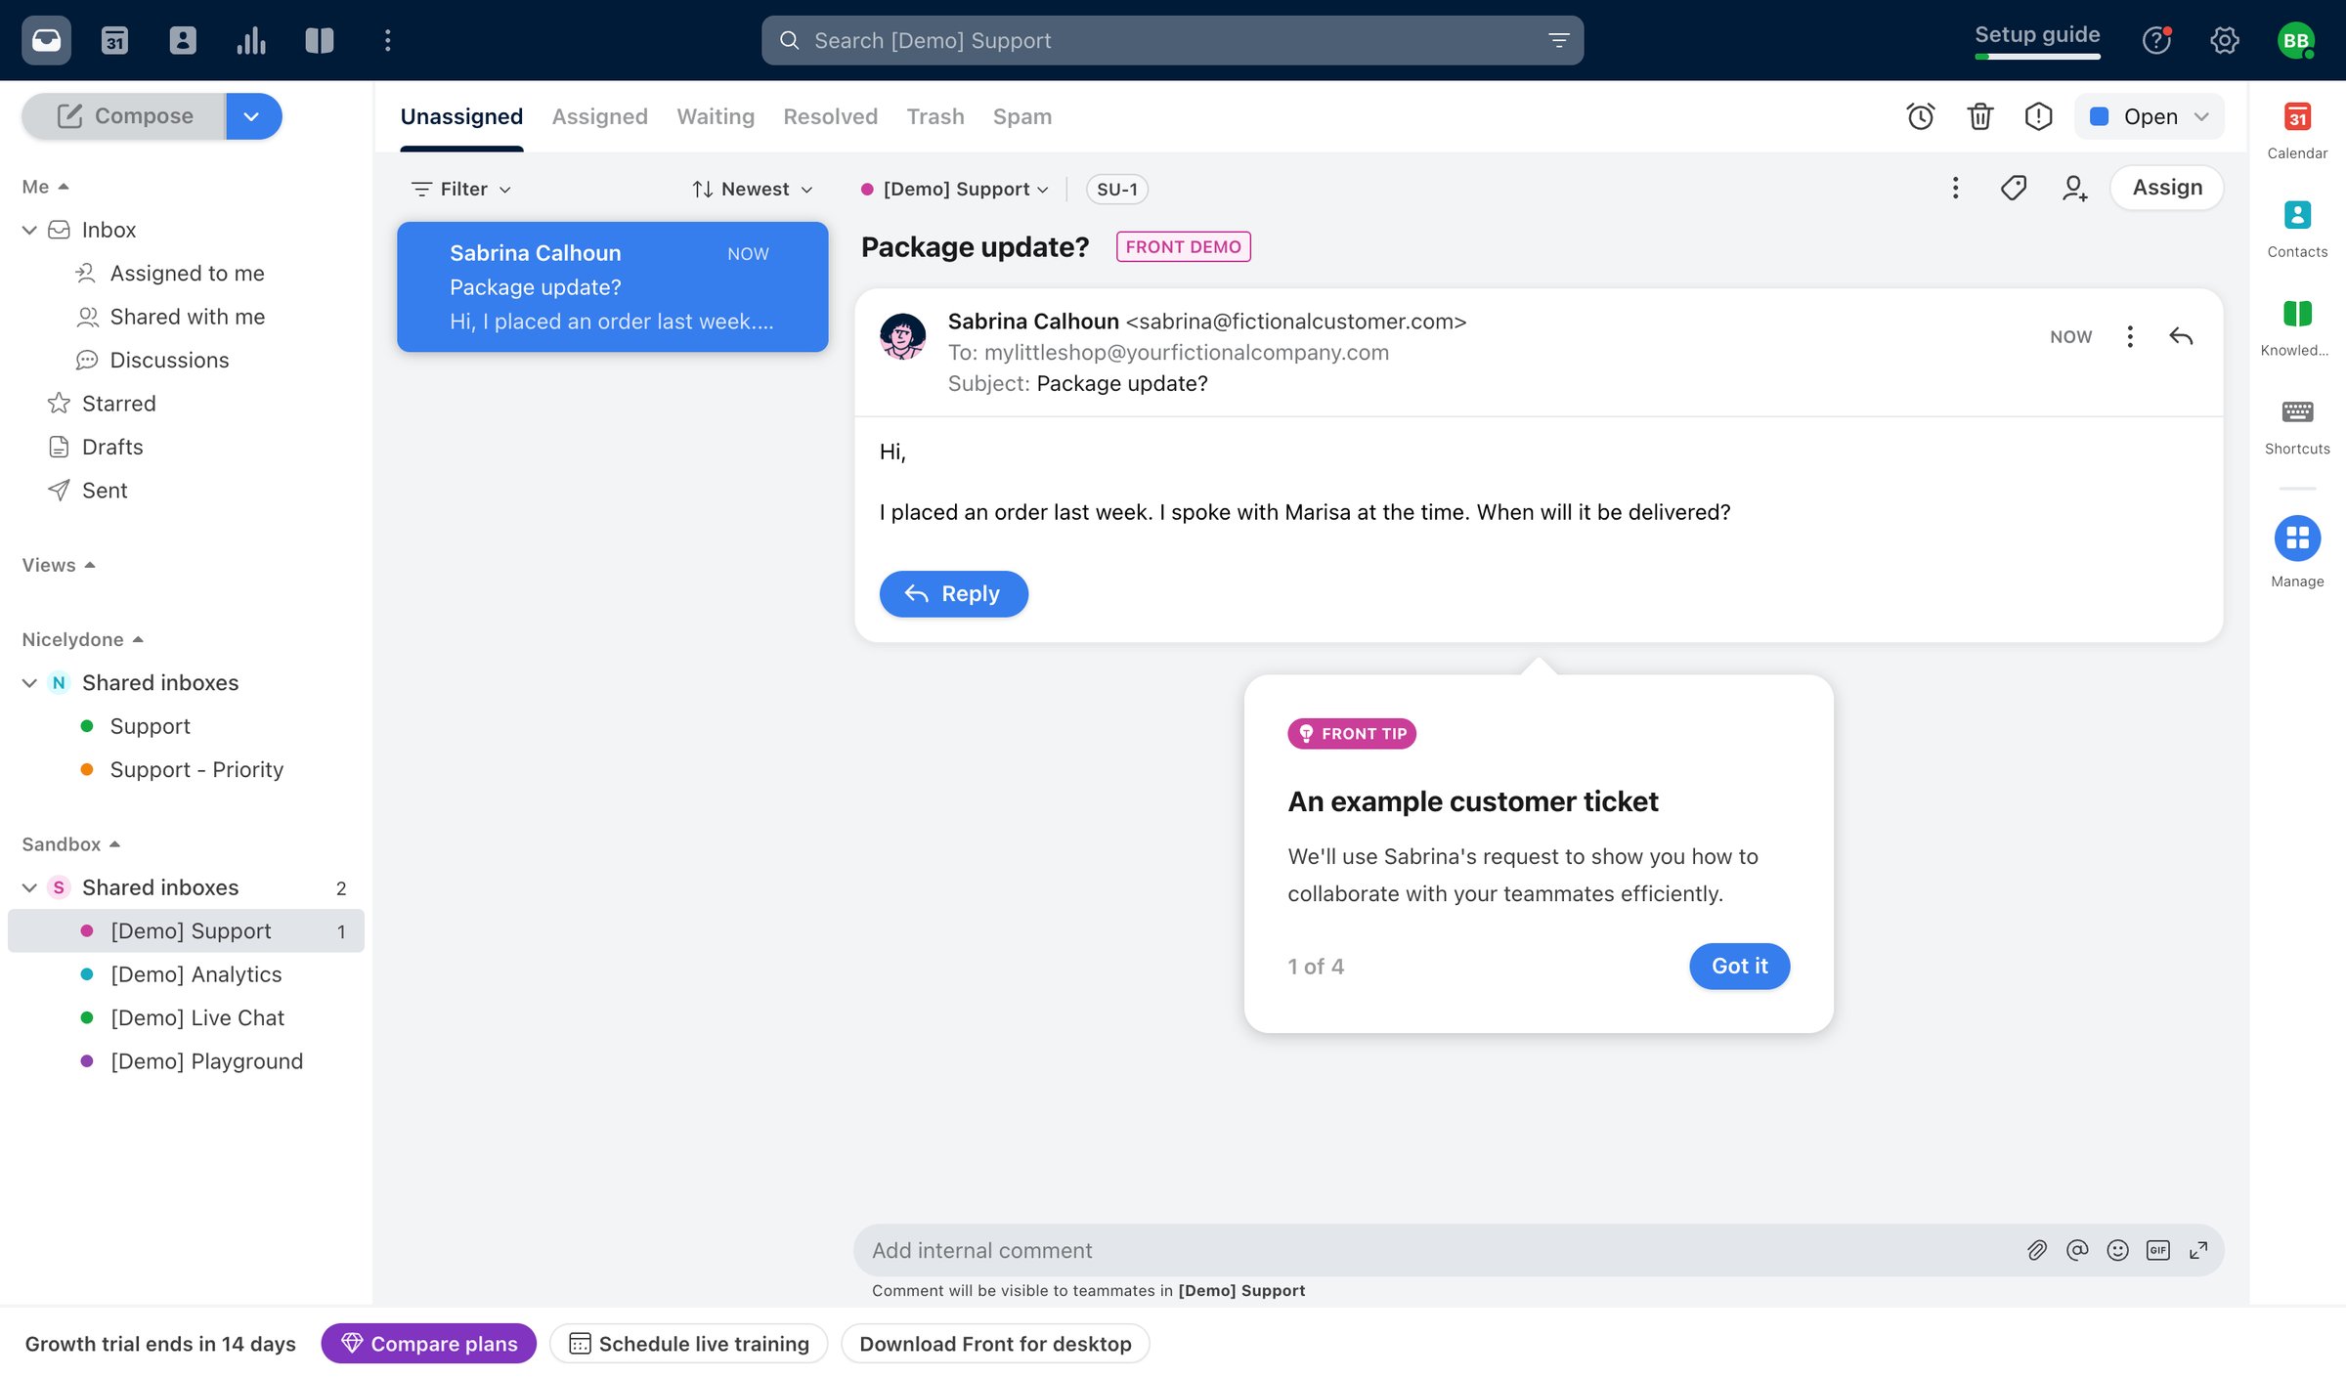Collapse the Views section
2346x1379 pixels.
click(x=59, y=565)
